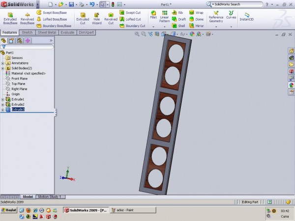Select Front Plane in feature tree
This screenshot has height=221, width=295.
pos(20,79)
